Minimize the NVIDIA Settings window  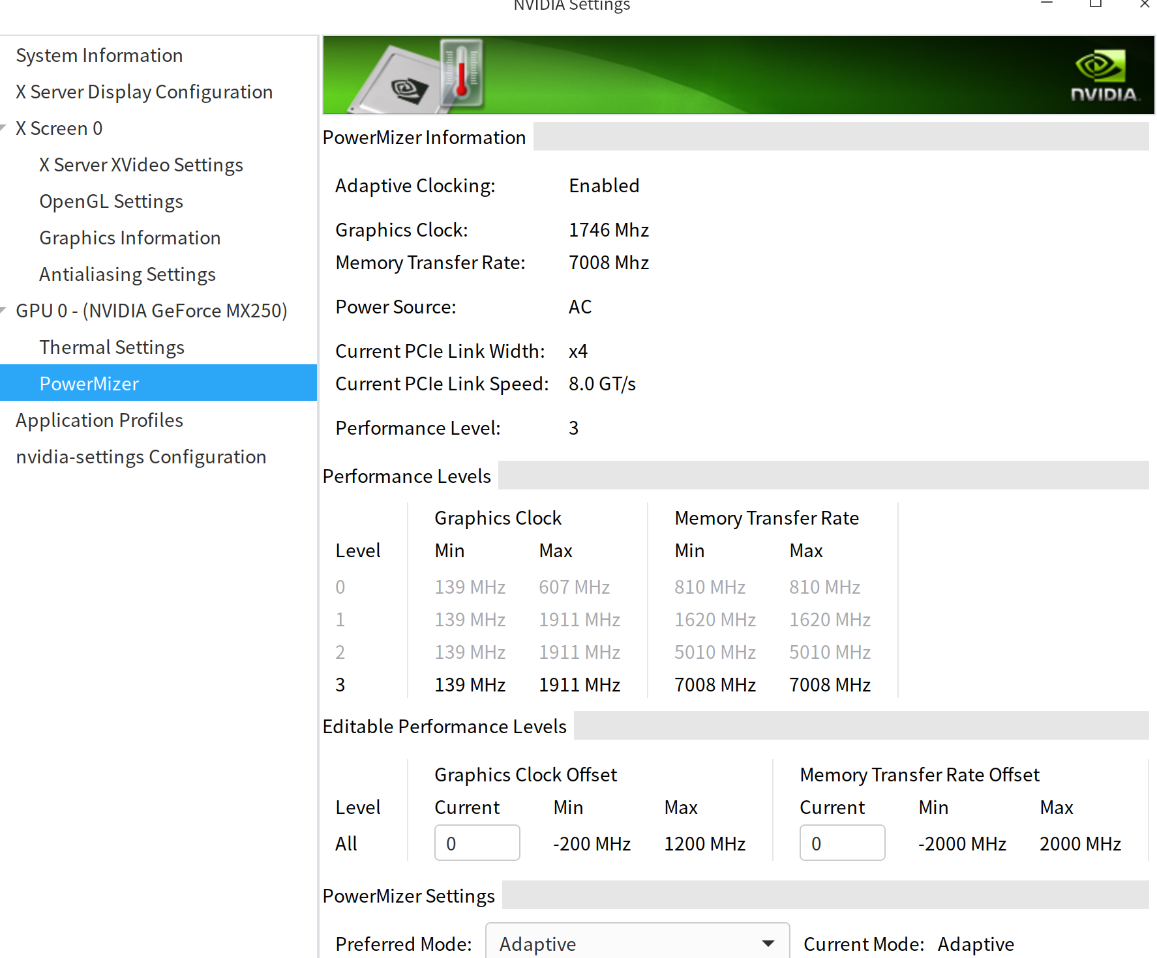[1047, 4]
